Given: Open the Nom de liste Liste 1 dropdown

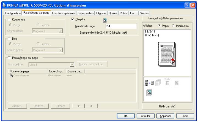Looking at the screenshot, I should (51, 65).
